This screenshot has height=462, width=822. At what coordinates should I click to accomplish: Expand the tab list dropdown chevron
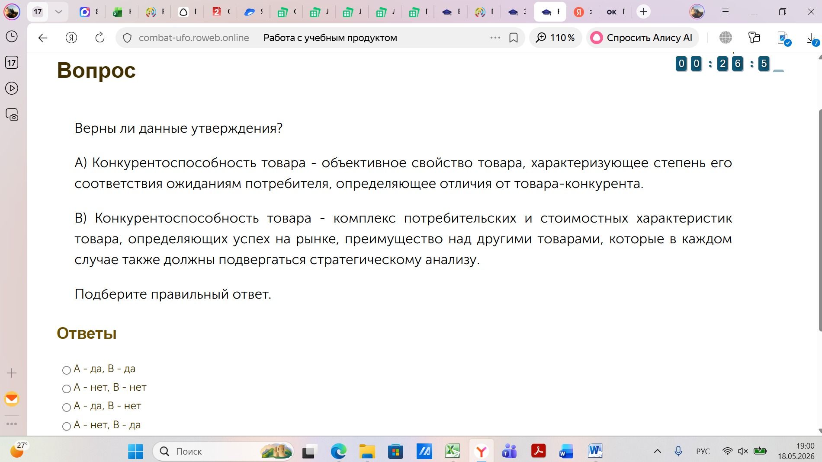coord(59,12)
